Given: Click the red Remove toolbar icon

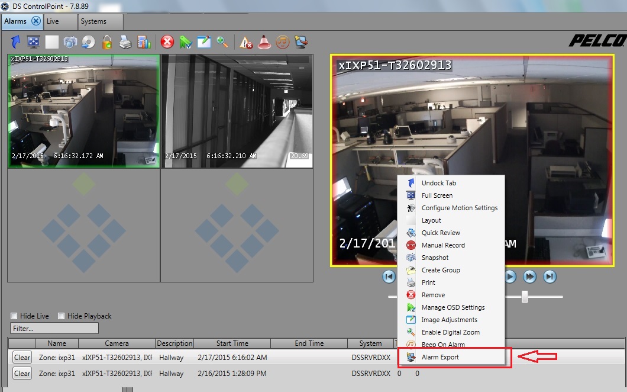Looking at the screenshot, I should click(x=167, y=41).
